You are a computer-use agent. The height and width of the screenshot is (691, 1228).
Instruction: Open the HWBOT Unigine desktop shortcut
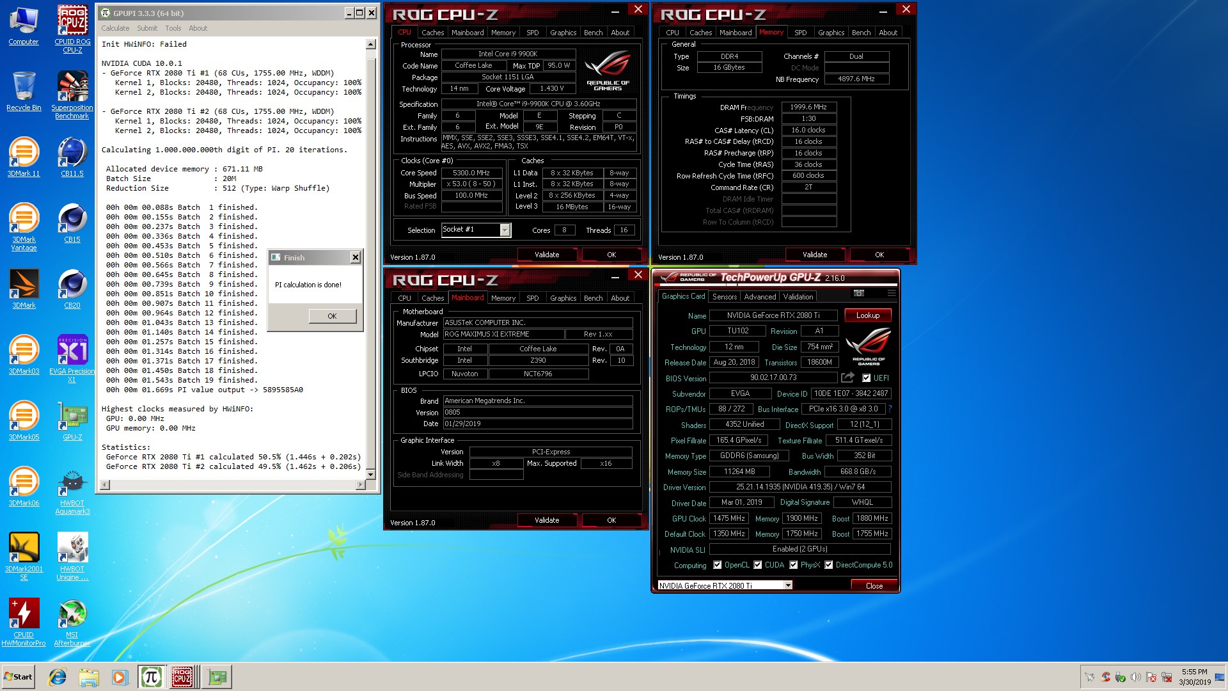[72, 557]
